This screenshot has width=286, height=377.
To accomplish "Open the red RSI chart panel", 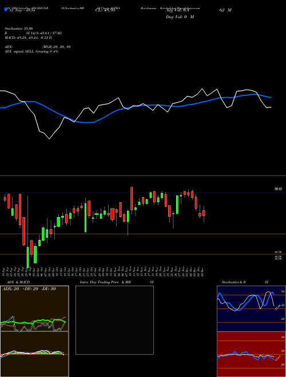I will pos(251,354).
